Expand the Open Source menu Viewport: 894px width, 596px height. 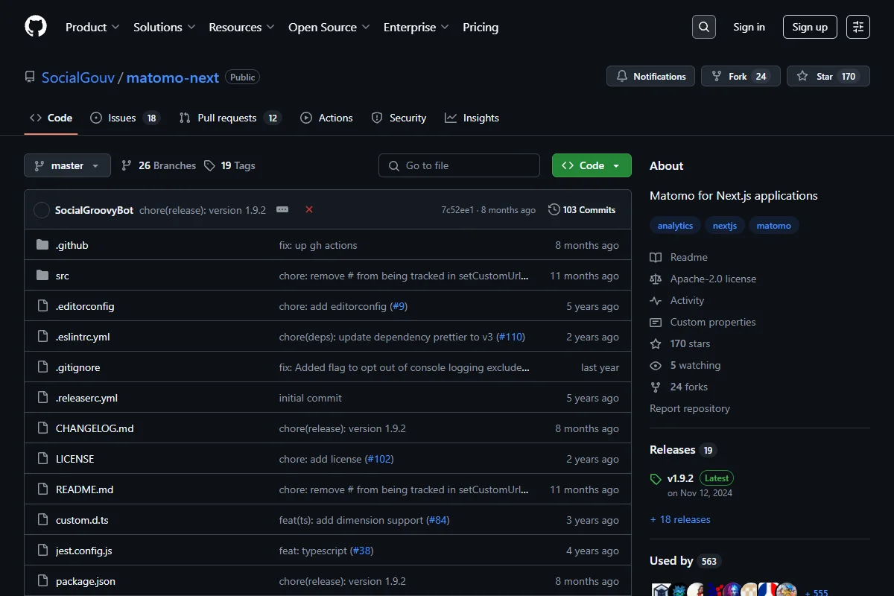329,27
